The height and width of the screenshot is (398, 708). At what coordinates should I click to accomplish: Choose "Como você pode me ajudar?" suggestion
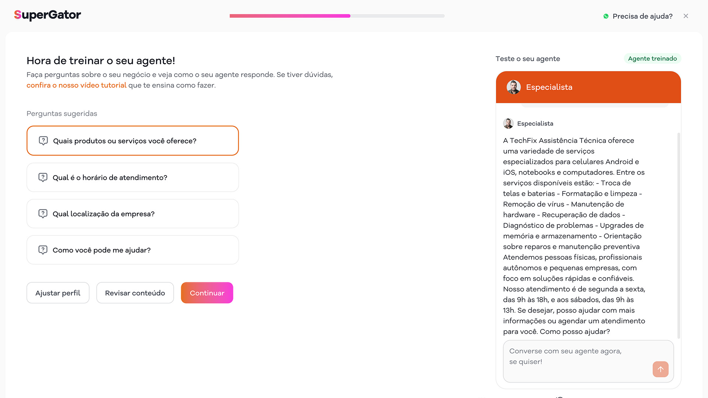coord(133,250)
